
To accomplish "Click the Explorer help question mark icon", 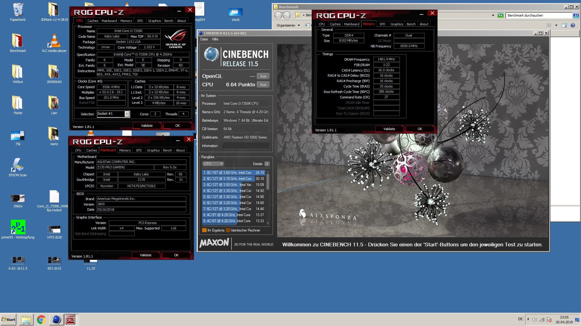I will coord(573,25).
